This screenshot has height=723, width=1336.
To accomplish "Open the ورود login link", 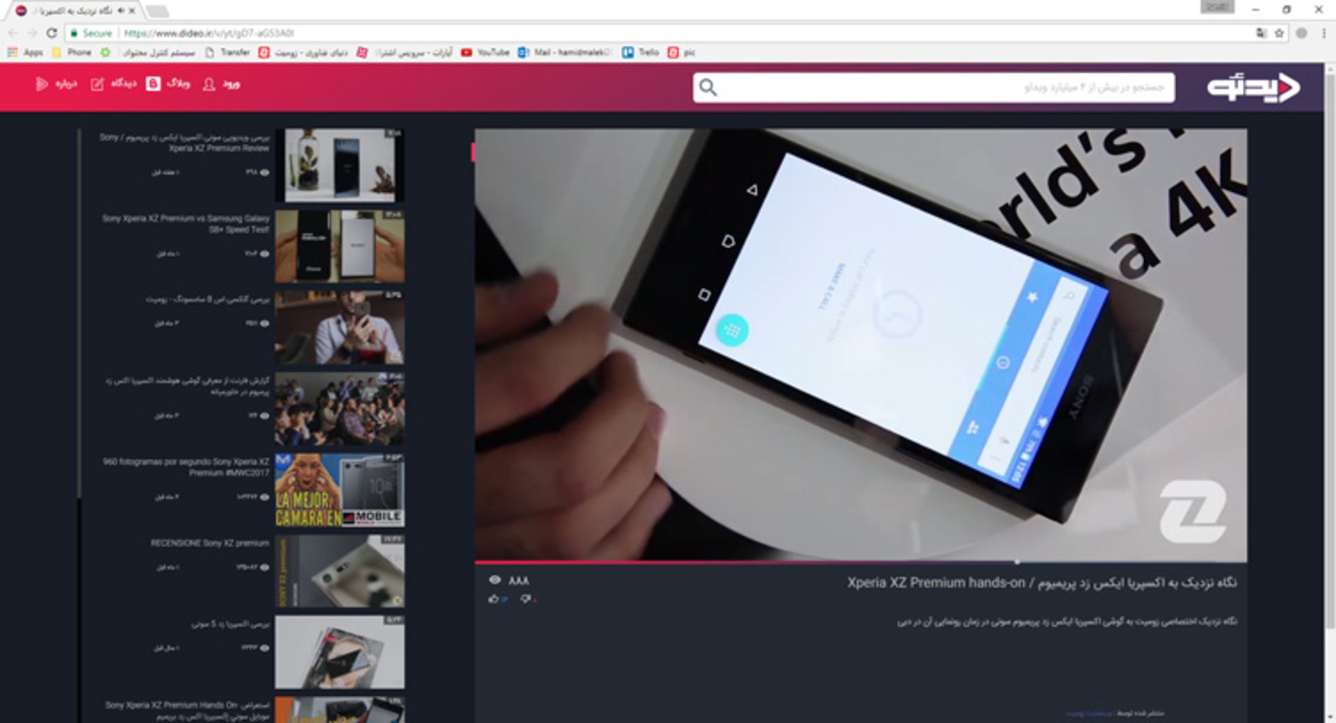I will 231,84.
